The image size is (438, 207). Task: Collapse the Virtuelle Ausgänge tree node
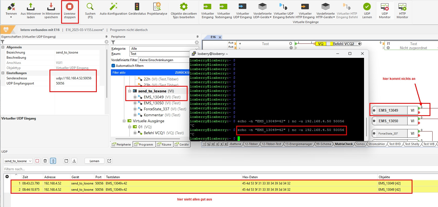(x=124, y=121)
